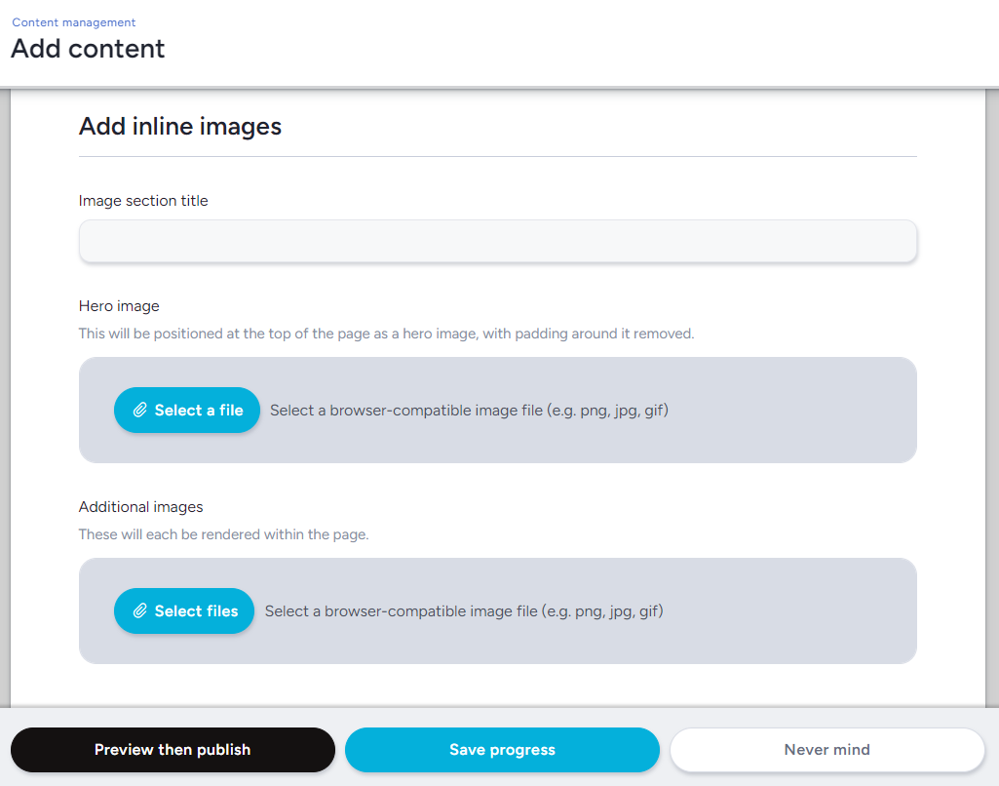Click the hero image browser-compatible file hint
Image resolution: width=999 pixels, height=786 pixels.
click(x=469, y=411)
